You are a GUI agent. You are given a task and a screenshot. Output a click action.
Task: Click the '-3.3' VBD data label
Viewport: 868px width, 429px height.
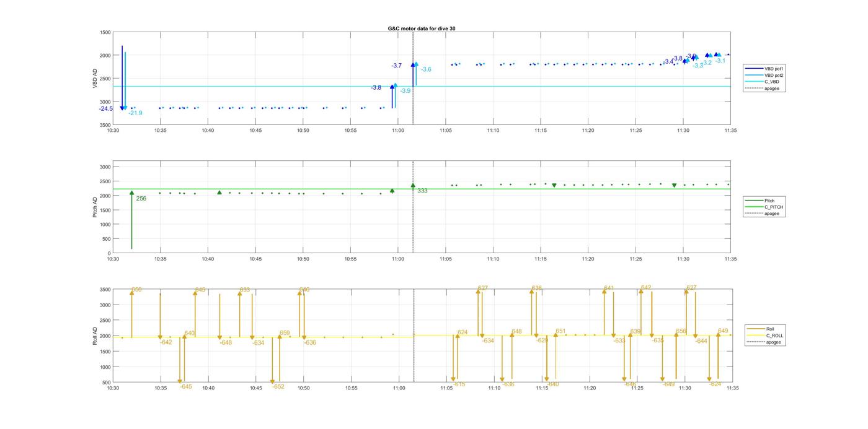697,66
